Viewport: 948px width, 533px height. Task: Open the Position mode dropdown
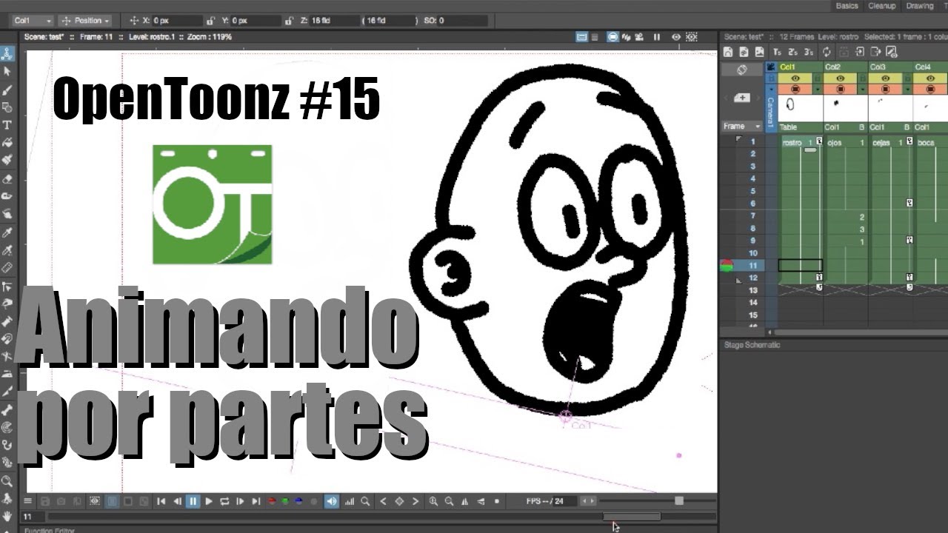pyautogui.click(x=86, y=21)
